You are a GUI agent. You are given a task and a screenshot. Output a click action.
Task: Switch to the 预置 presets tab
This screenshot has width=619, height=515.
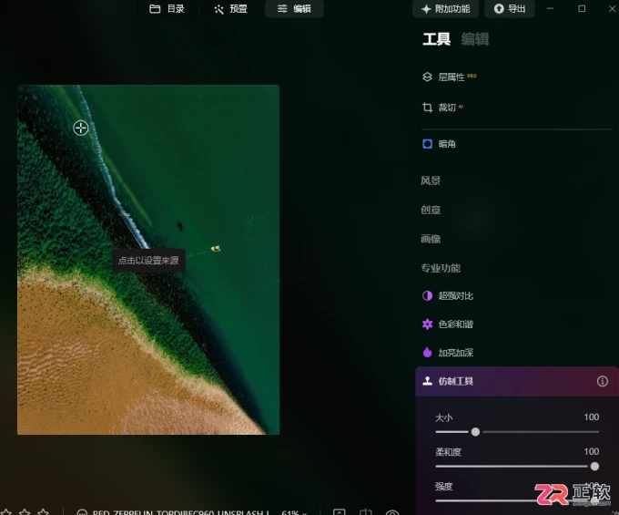pyautogui.click(x=231, y=9)
